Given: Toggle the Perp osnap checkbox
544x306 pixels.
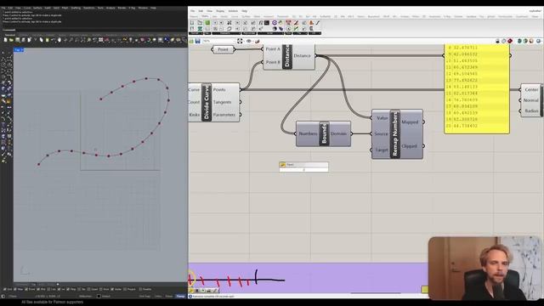Looking at the screenshot, I should tap(68, 289).
